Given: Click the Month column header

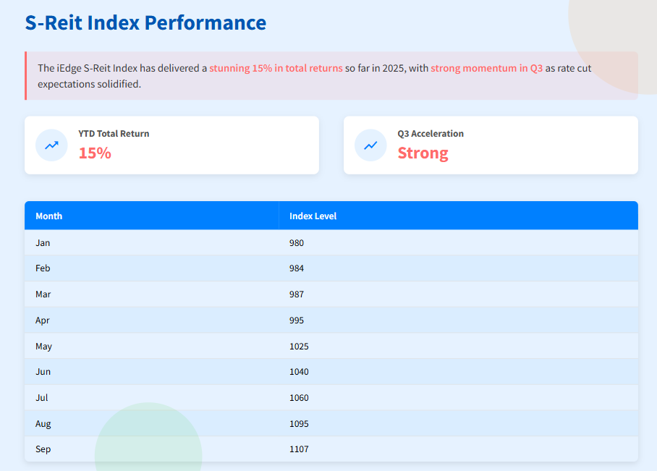Looking at the screenshot, I should (152, 216).
